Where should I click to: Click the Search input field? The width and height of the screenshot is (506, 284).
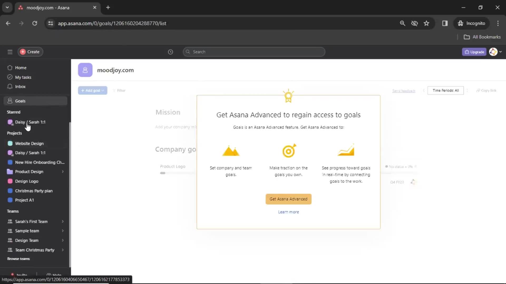(254, 52)
